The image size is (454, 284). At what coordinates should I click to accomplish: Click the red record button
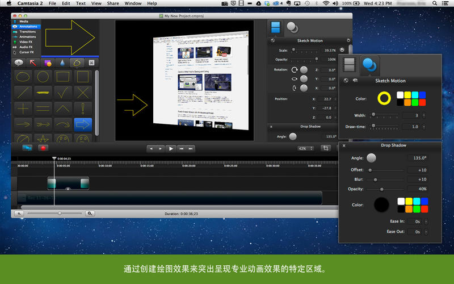[x=43, y=148]
